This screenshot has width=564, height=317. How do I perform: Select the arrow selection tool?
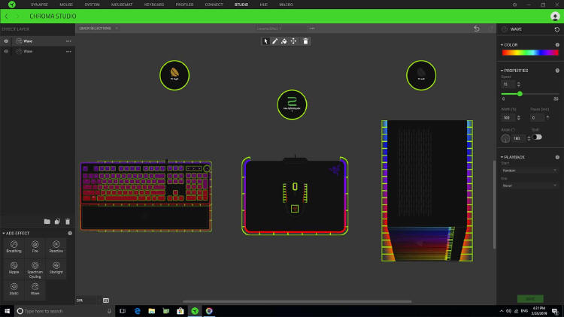pyautogui.click(x=265, y=41)
